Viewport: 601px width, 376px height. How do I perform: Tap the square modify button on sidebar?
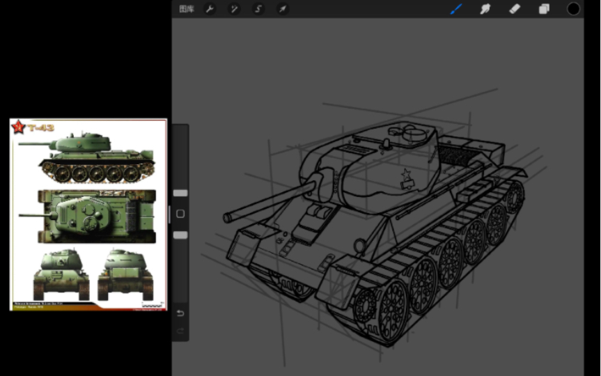[180, 214]
